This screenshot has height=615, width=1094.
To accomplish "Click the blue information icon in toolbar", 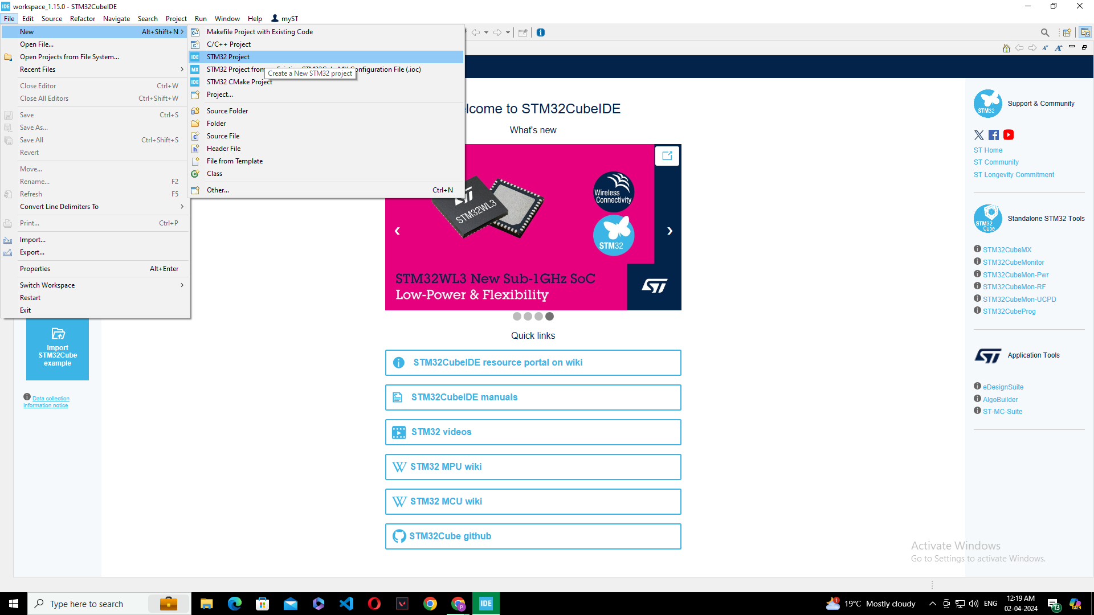I will [x=541, y=32].
